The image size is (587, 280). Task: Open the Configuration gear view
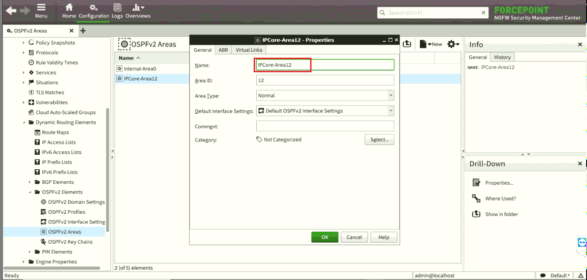pyautogui.click(x=94, y=8)
